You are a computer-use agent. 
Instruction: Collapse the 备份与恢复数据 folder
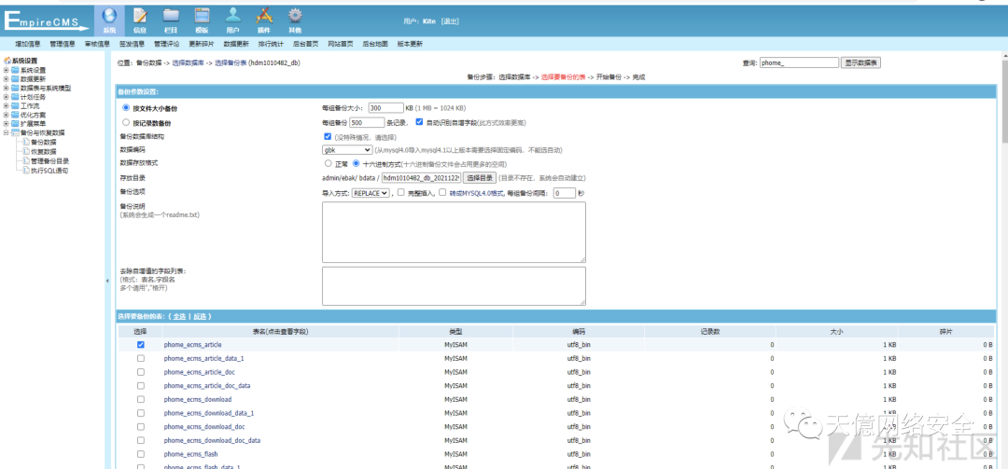click(7, 133)
